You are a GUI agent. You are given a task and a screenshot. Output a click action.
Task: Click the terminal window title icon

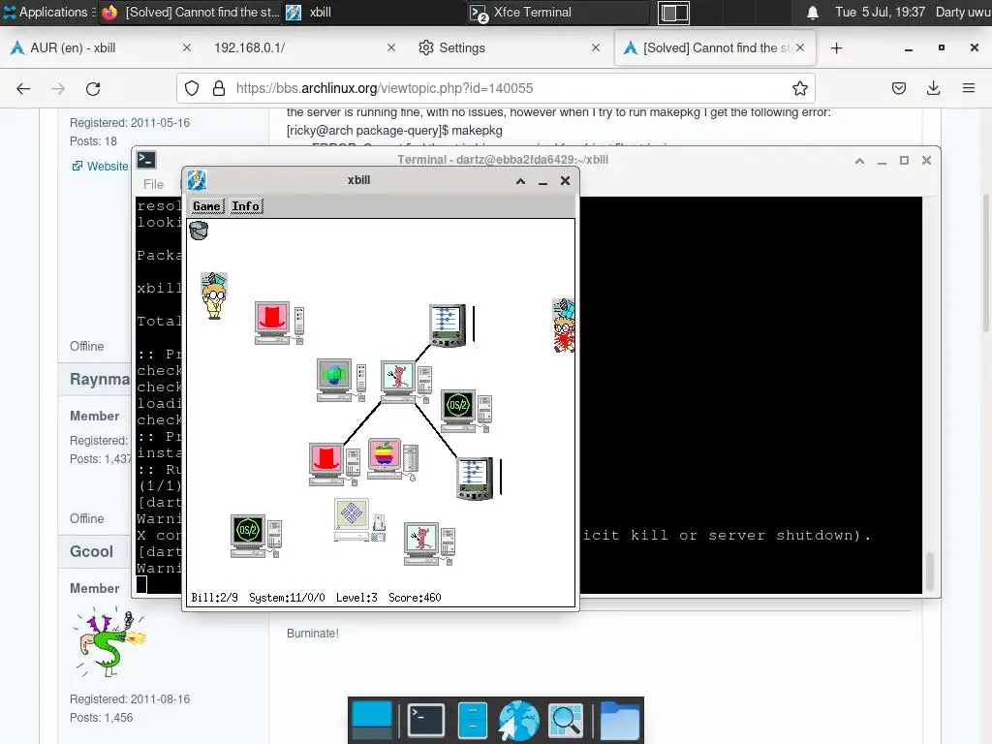(x=146, y=160)
